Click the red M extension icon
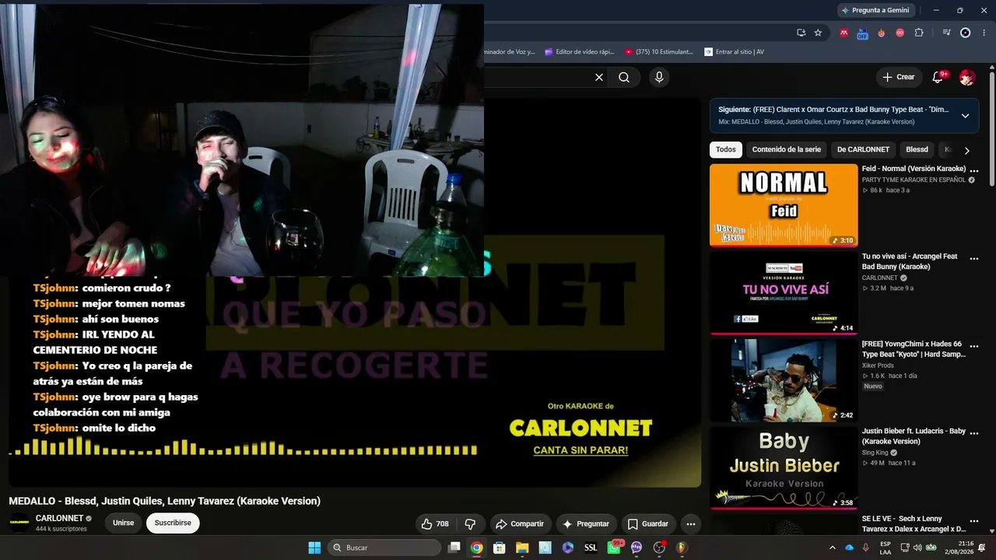The width and height of the screenshot is (996, 560). click(844, 33)
